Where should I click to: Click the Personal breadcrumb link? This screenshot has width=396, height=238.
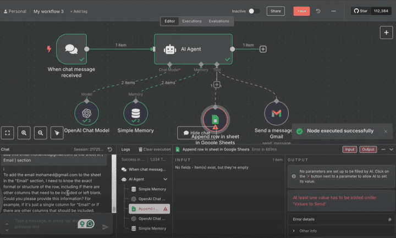click(x=17, y=12)
